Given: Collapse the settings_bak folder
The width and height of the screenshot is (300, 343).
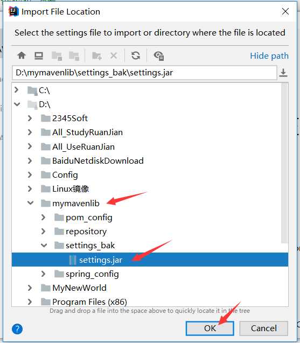Looking at the screenshot, I should coord(44,245).
